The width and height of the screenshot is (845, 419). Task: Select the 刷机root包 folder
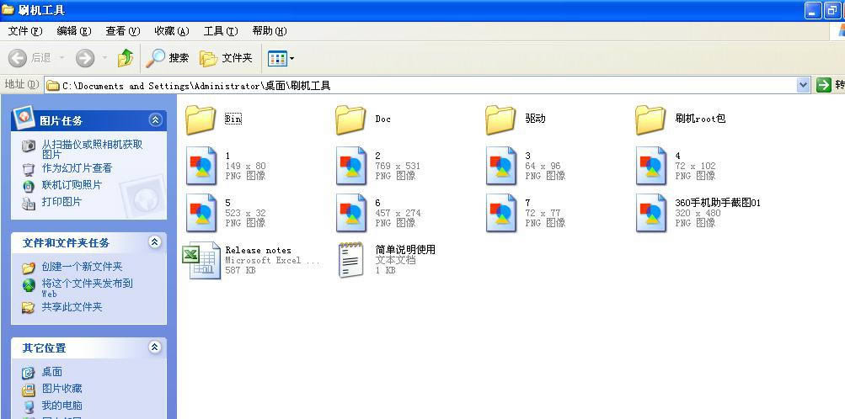coord(650,119)
